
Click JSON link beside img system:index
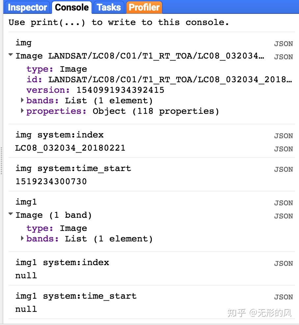pyautogui.click(x=283, y=136)
